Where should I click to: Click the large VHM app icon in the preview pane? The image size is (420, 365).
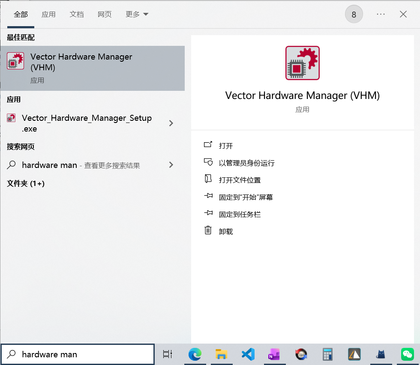click(303, 63)
